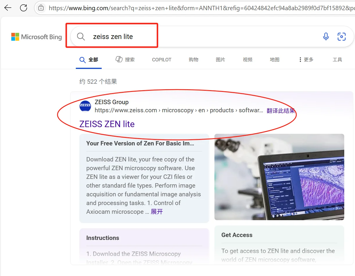Switch to the COPILOT tab
Viewport: 355px width, 276px height.
162,60
